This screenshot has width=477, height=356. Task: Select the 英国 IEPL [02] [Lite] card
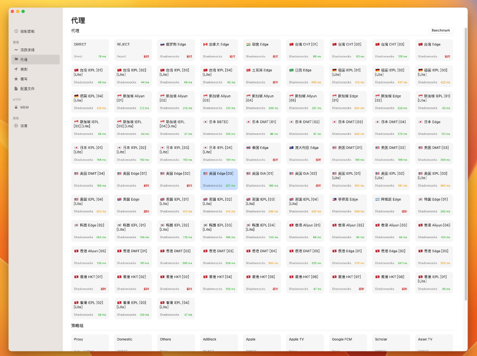coord(219,205)
